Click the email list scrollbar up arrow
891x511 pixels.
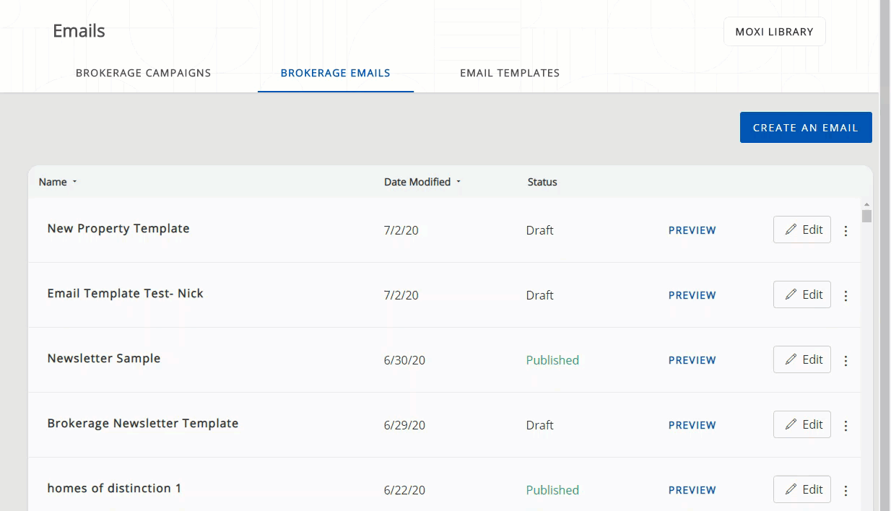(x=867, y=205)
